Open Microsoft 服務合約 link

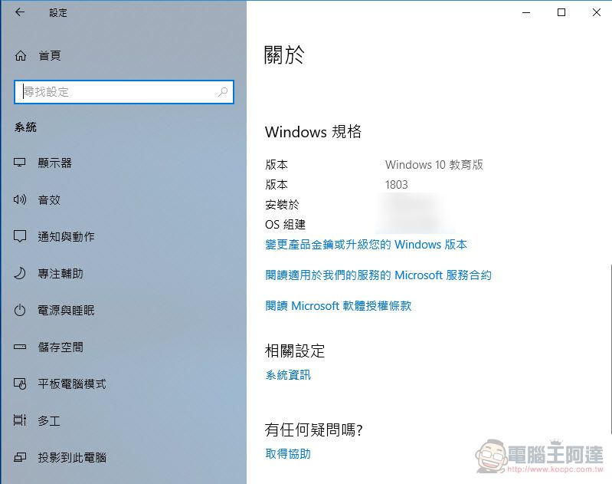pyautogui.click(x=378, y=275)
